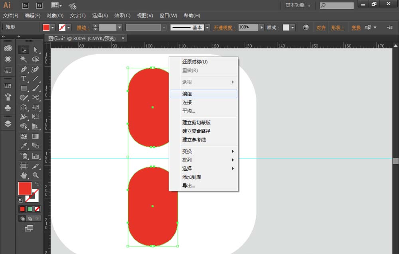Reset default fill and stroke
The width and height of the screenshot is (399, 254).
tap(20, 200)
